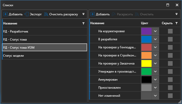Click the Export icon in left toolbar

(27, 14)
